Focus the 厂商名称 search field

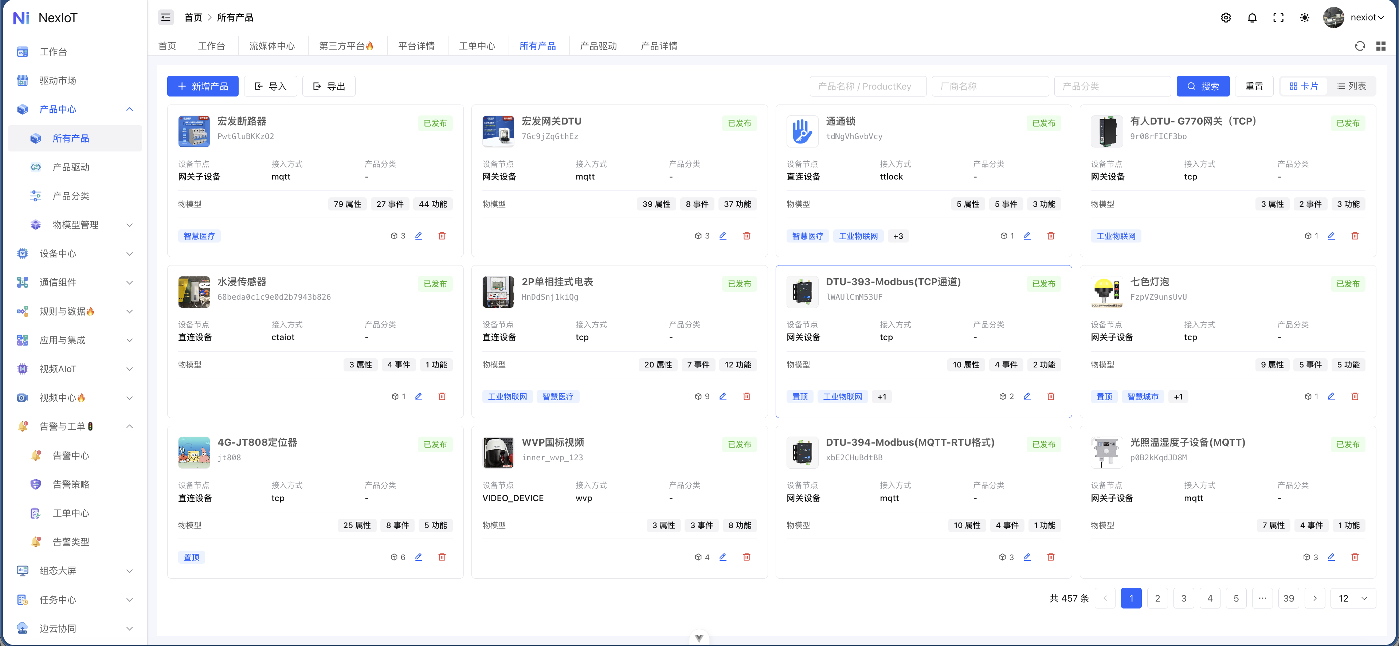990,86
